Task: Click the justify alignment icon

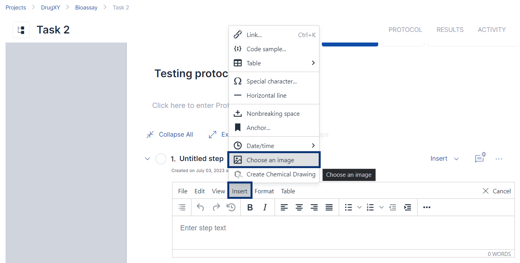Action: [329, 207]
